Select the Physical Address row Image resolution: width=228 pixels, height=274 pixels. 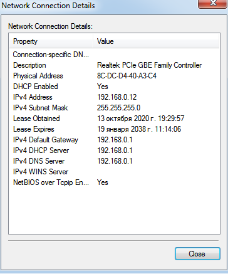pyautogui.click(x=114, y=76)
